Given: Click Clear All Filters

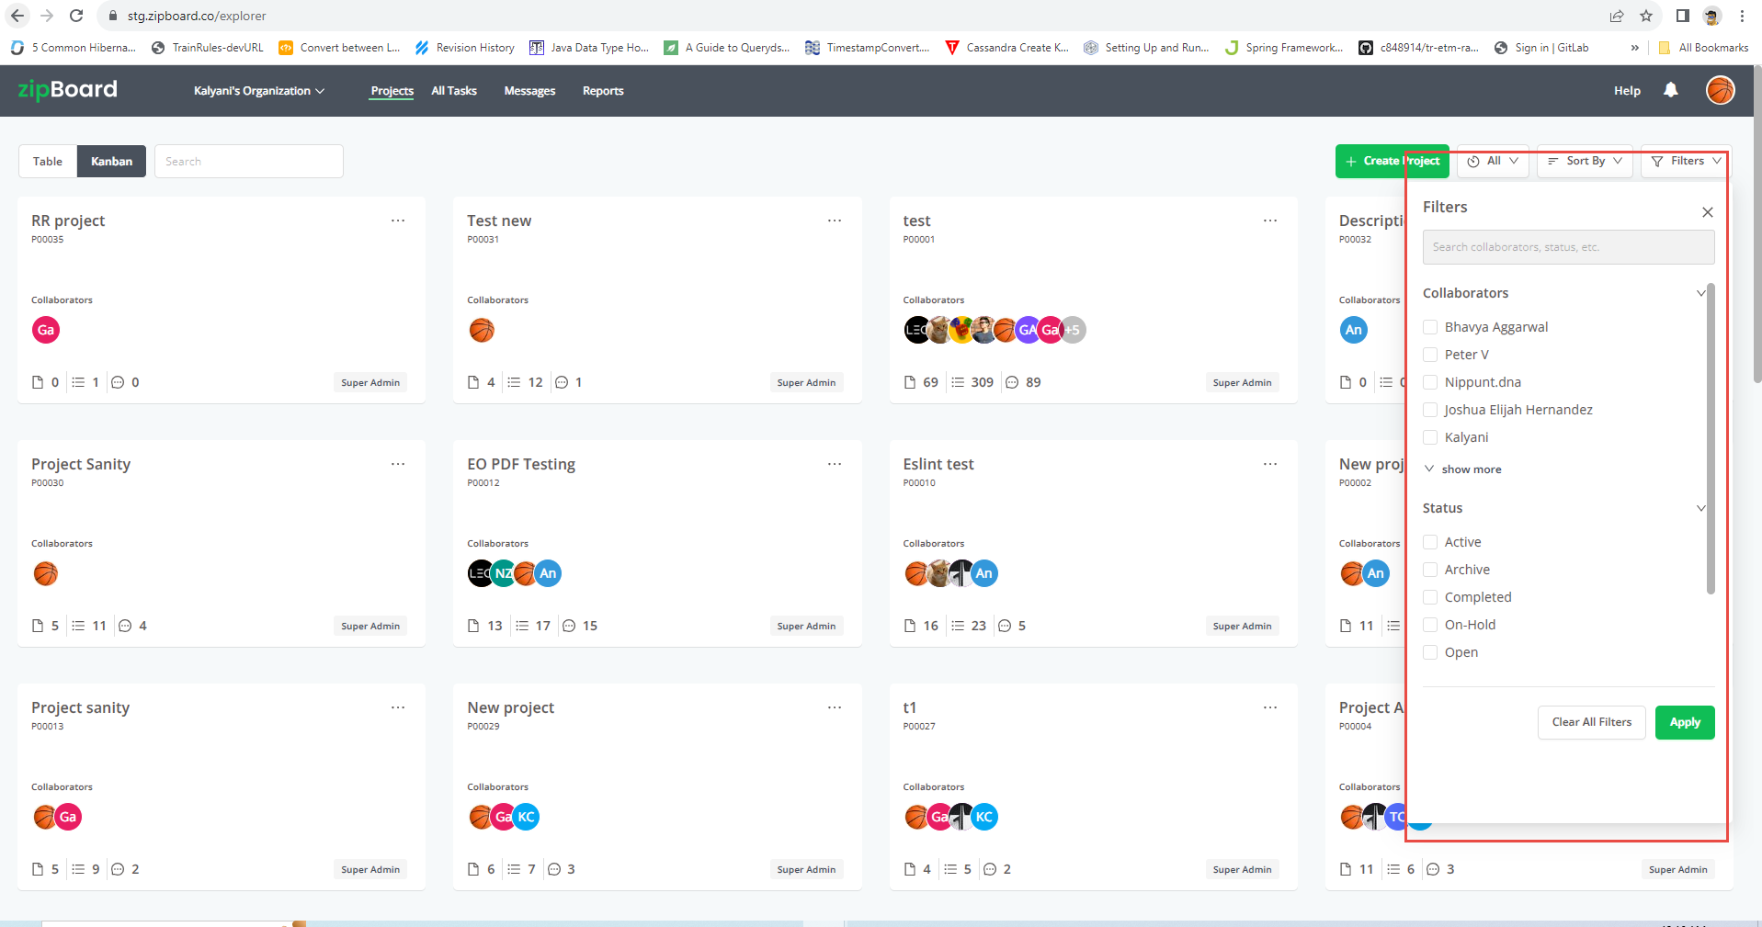Looking at the screenshot, I should (1590, 722).
